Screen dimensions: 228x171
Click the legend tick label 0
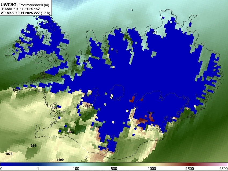point(1,169)
